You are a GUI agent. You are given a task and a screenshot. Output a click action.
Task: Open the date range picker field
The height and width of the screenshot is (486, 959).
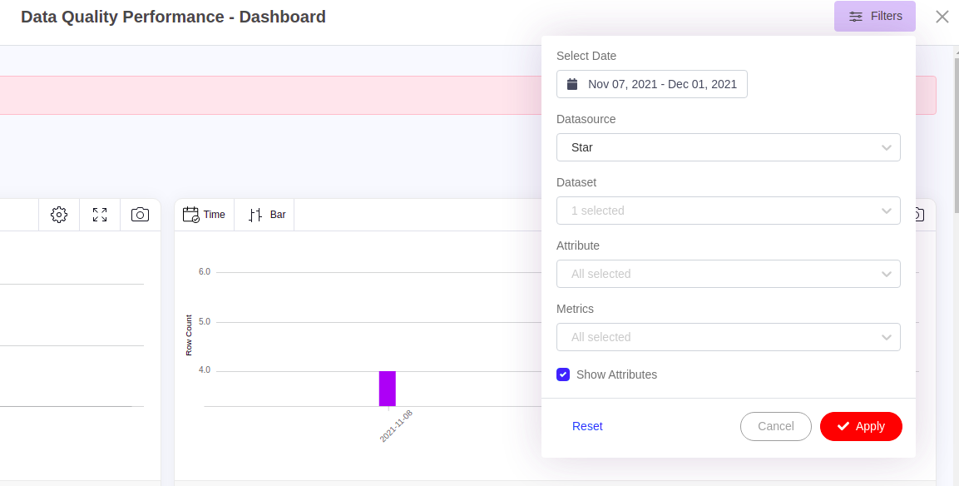click(652, 84)
